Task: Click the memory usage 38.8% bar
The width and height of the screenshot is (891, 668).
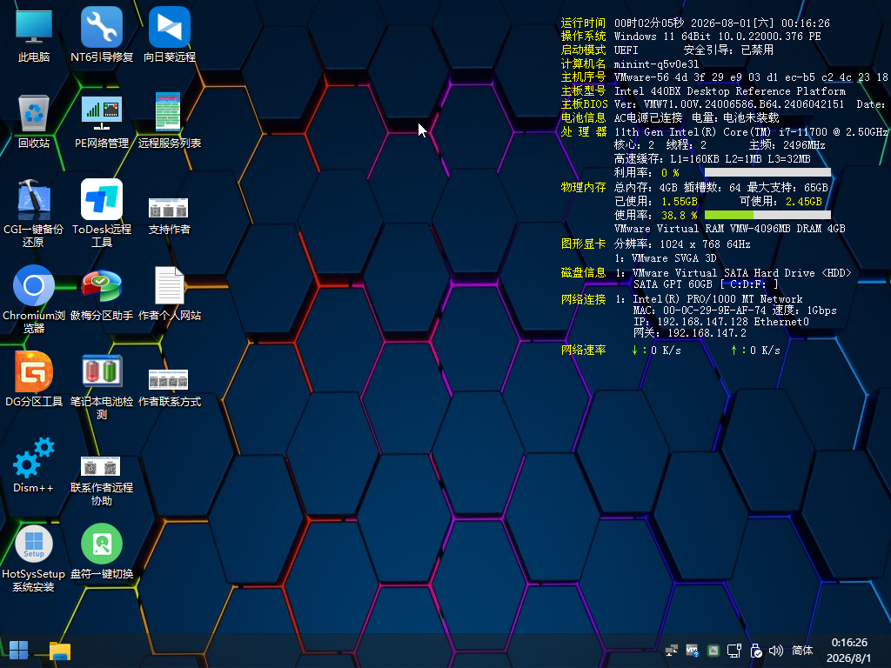Action: pos(767,215)
